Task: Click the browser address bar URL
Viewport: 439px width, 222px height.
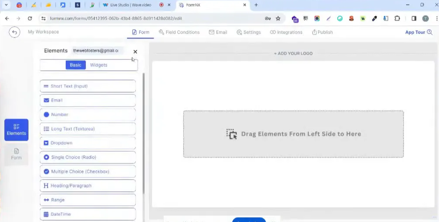Action: (x=116, y=18)
